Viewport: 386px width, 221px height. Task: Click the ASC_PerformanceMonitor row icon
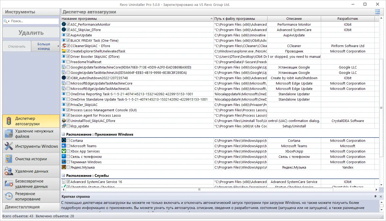coord(64,24)
